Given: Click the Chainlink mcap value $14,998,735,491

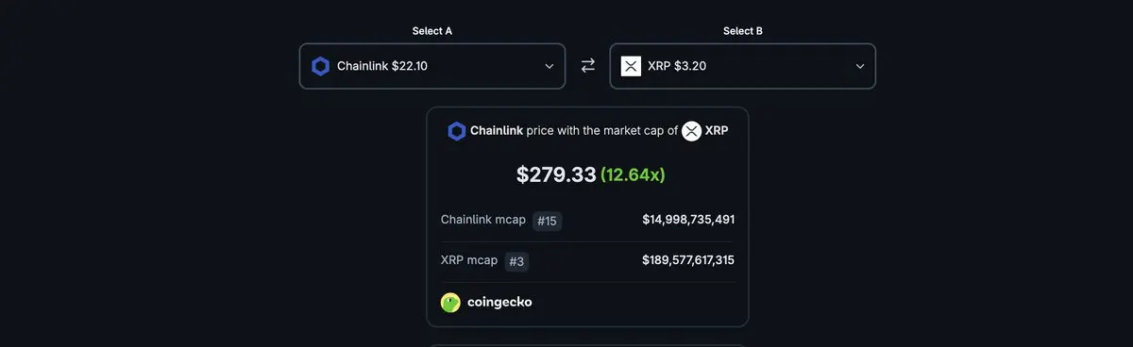Looking at the screenshot, I should pos(688,220).
